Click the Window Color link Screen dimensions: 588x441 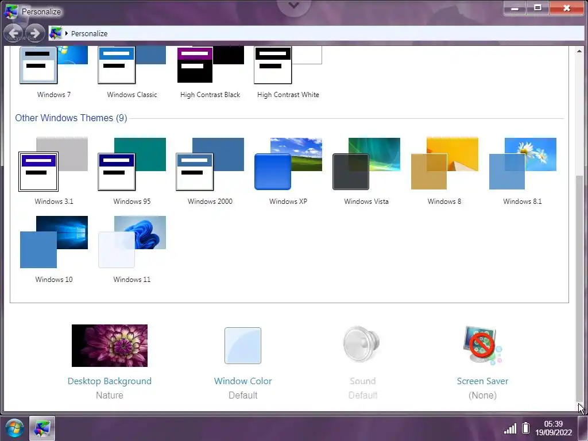click(x=243, y=381)
